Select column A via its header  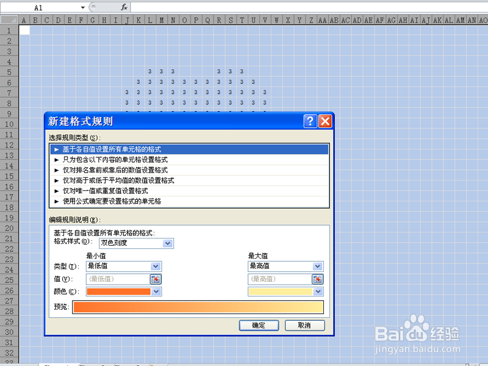(x=23, y=19)
